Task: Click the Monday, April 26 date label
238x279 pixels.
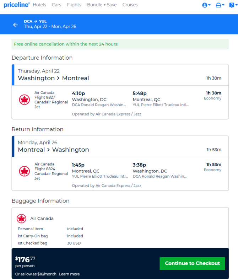Action: [38, 143]
